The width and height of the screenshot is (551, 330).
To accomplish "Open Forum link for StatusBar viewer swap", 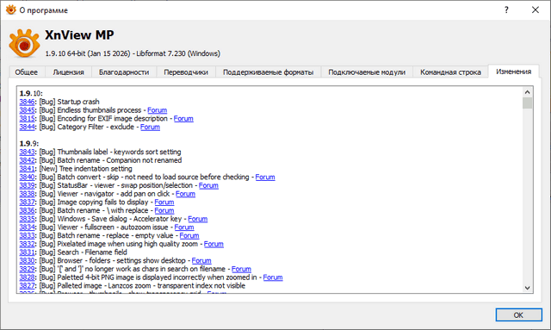I will [x=208, y=185].
